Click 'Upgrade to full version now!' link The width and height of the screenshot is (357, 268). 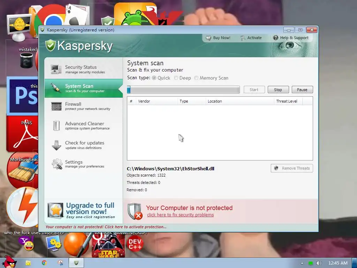(90, 208)
